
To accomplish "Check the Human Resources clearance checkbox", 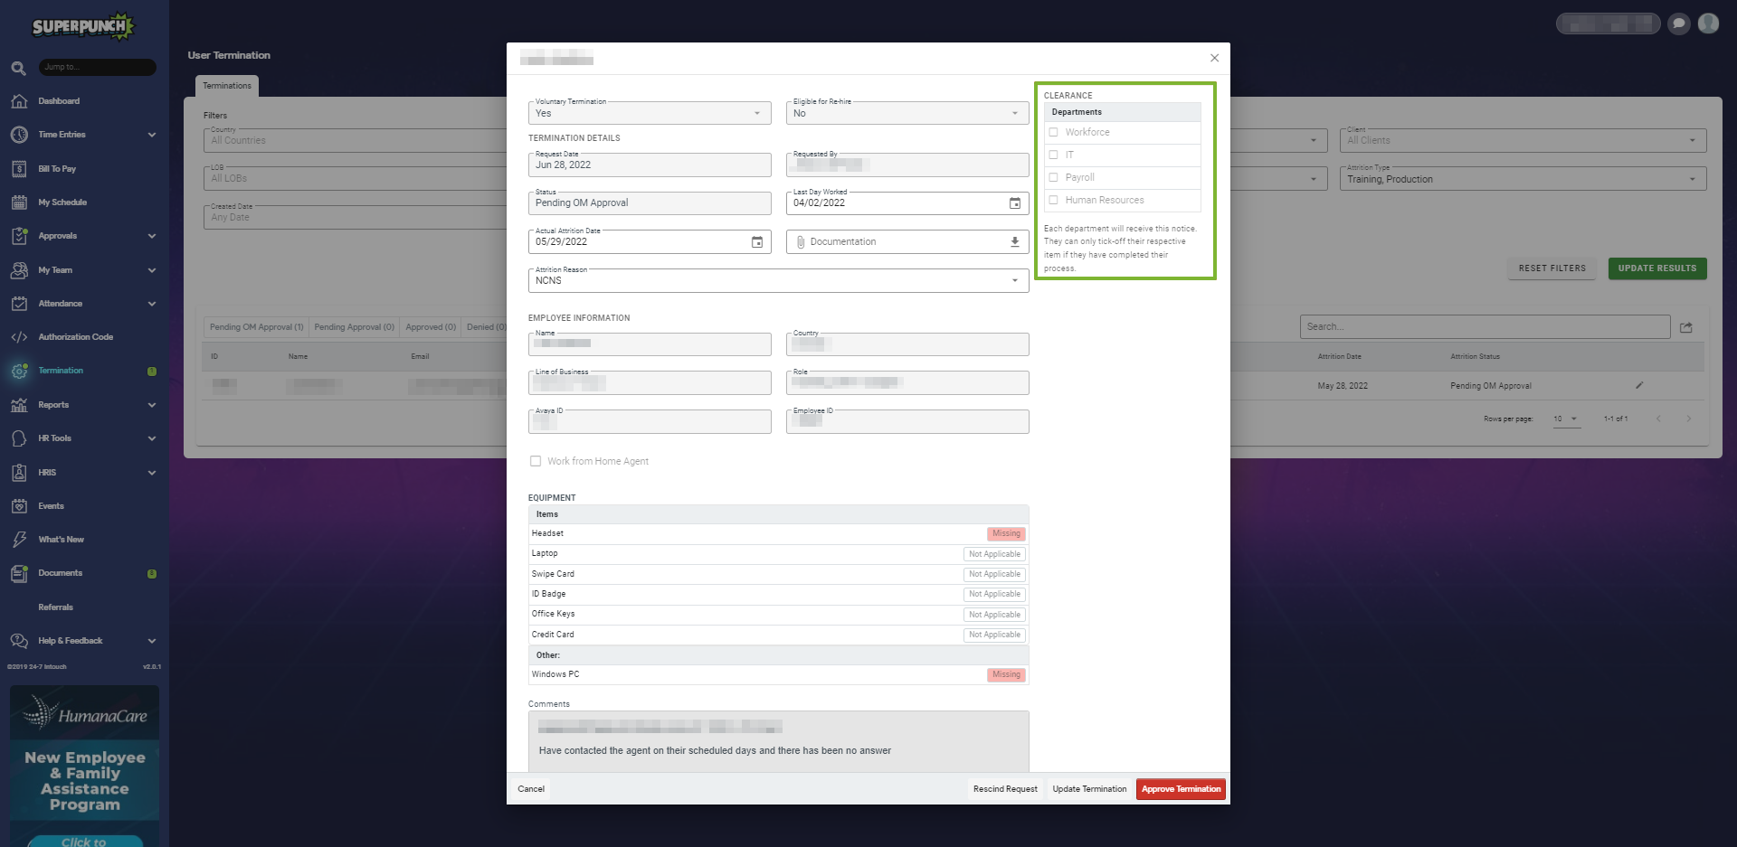I will tap(1053, 200).
